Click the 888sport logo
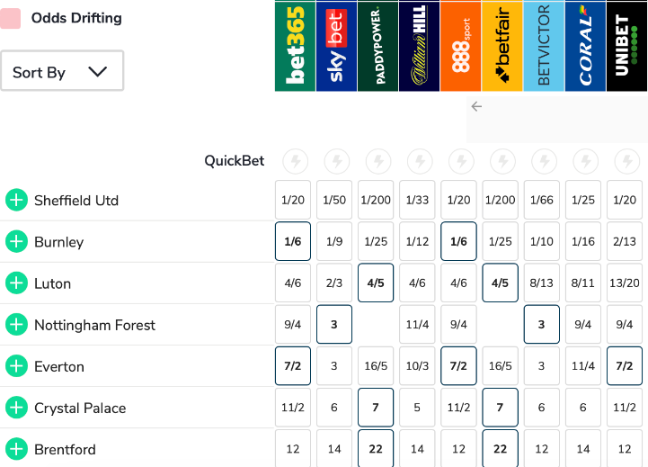 460,46
